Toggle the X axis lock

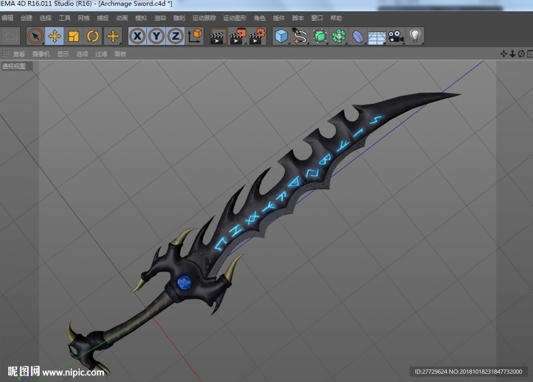pyautogui.click(x=137, y=36)
